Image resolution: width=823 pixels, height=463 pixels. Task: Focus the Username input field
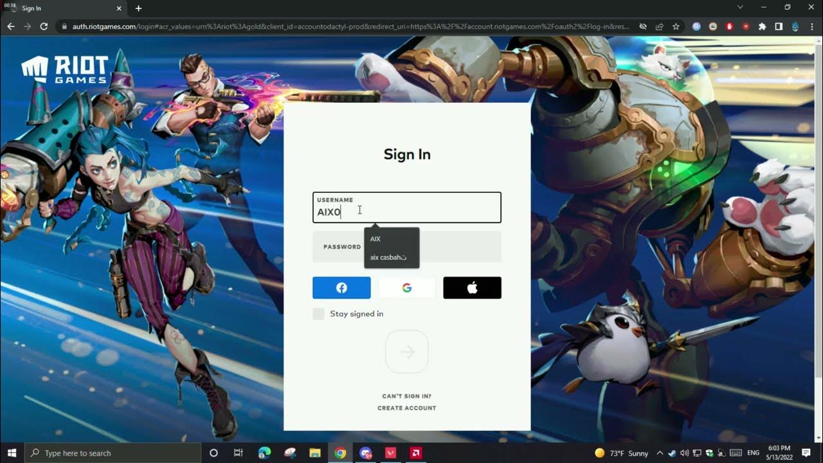[407, 208]
